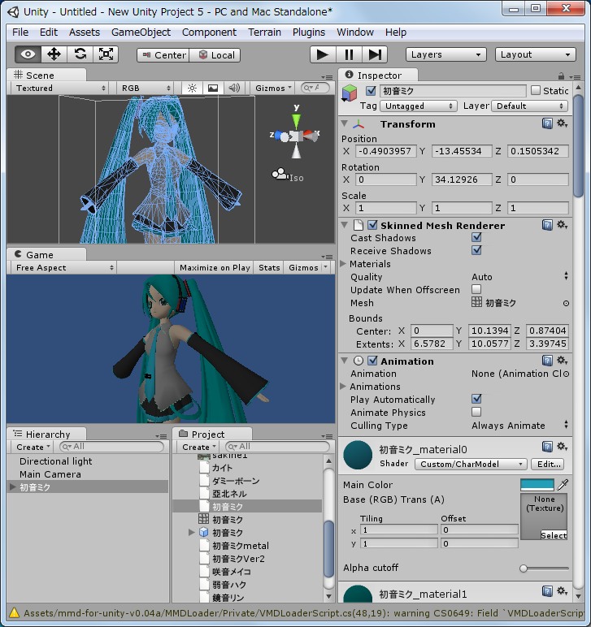The width and height of the screenshot is (591, 627).
Task: Enable Update When Offscreen checkbox
Action: click(476, 290)
